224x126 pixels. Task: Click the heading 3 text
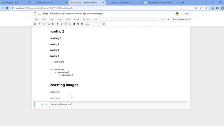pos(56,38)
